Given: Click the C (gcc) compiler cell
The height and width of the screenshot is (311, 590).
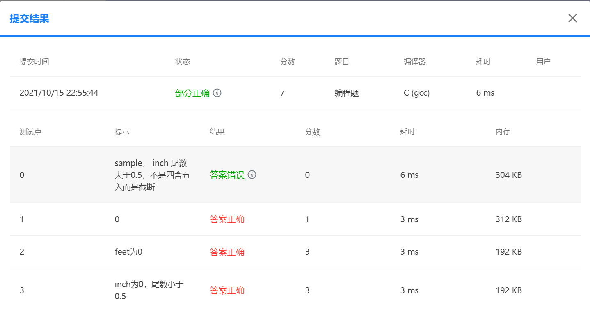Looking at the screenshot, I should 416,93.
